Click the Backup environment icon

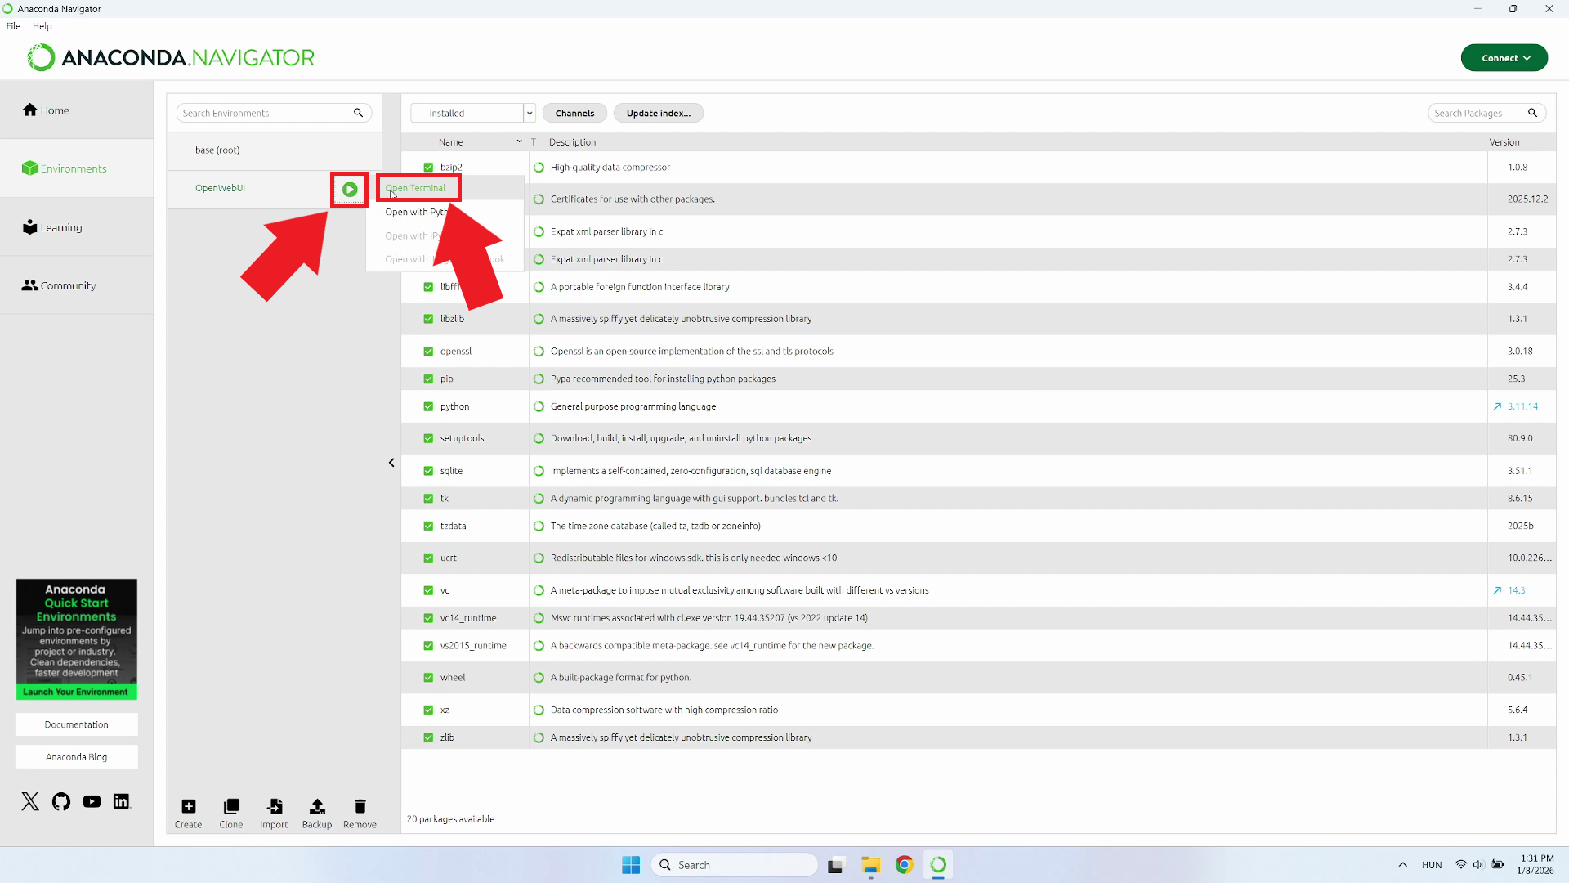pyautogui.click(x=317, y=807)
